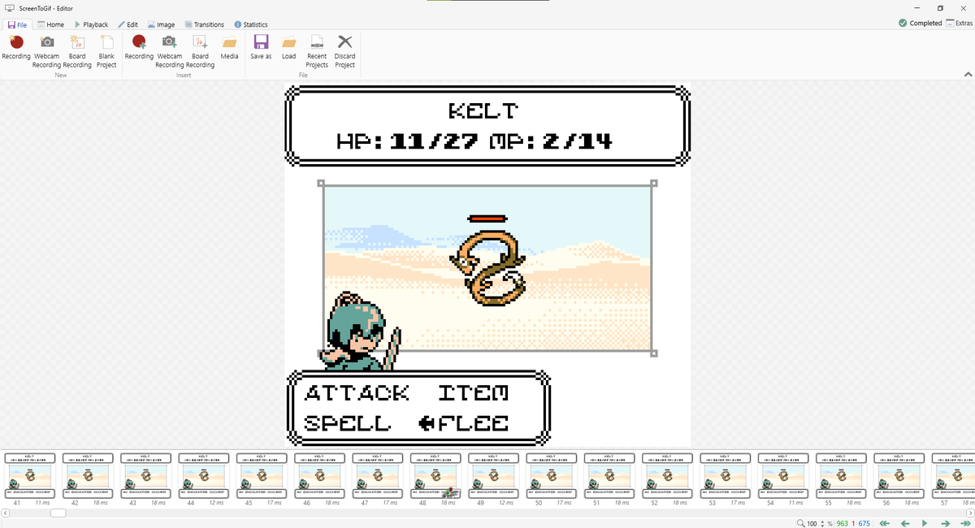
Task: Open Board Recording in New group
Action: [77, 50]
